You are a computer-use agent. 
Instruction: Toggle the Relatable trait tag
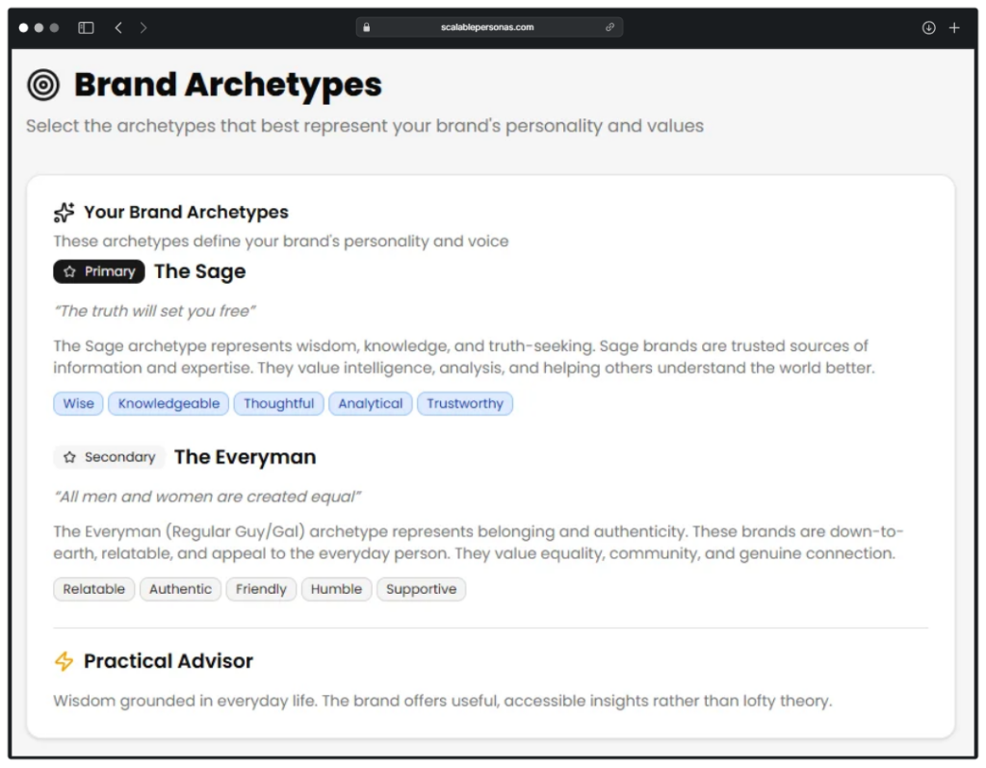pyautogui.click(x=93, y=589)
